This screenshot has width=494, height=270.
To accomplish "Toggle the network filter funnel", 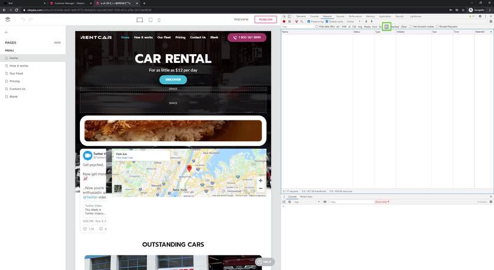I will (x=296, y=21).
